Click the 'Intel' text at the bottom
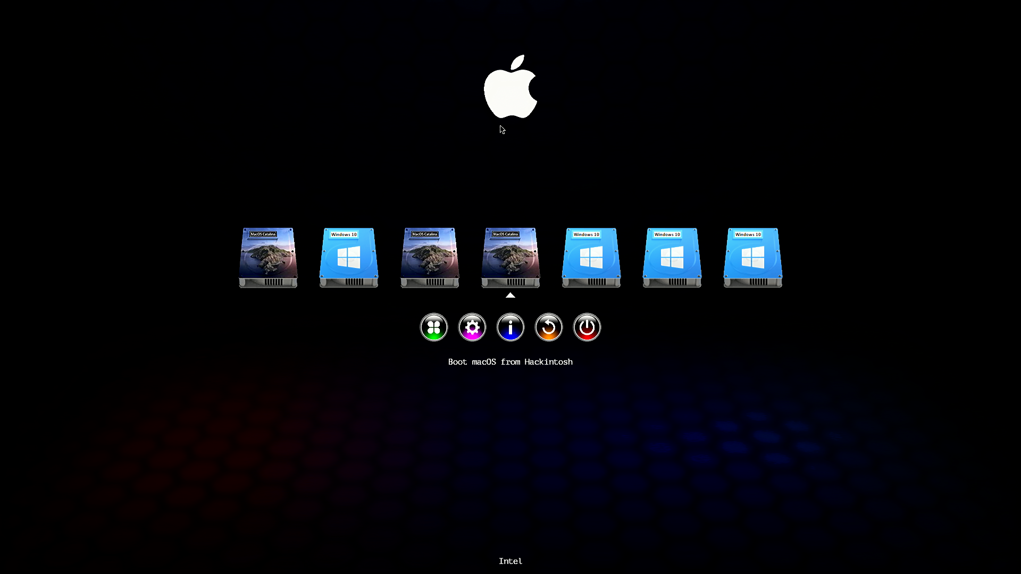Image resolution: width=1021 pixels, height=574 pixels. pyautogui.click(x=510, y=561)
